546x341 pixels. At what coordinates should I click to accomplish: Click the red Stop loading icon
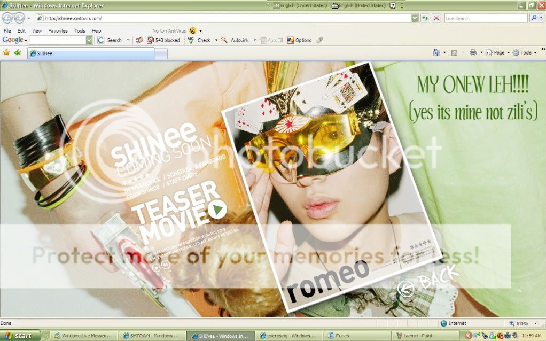point(436,18)
